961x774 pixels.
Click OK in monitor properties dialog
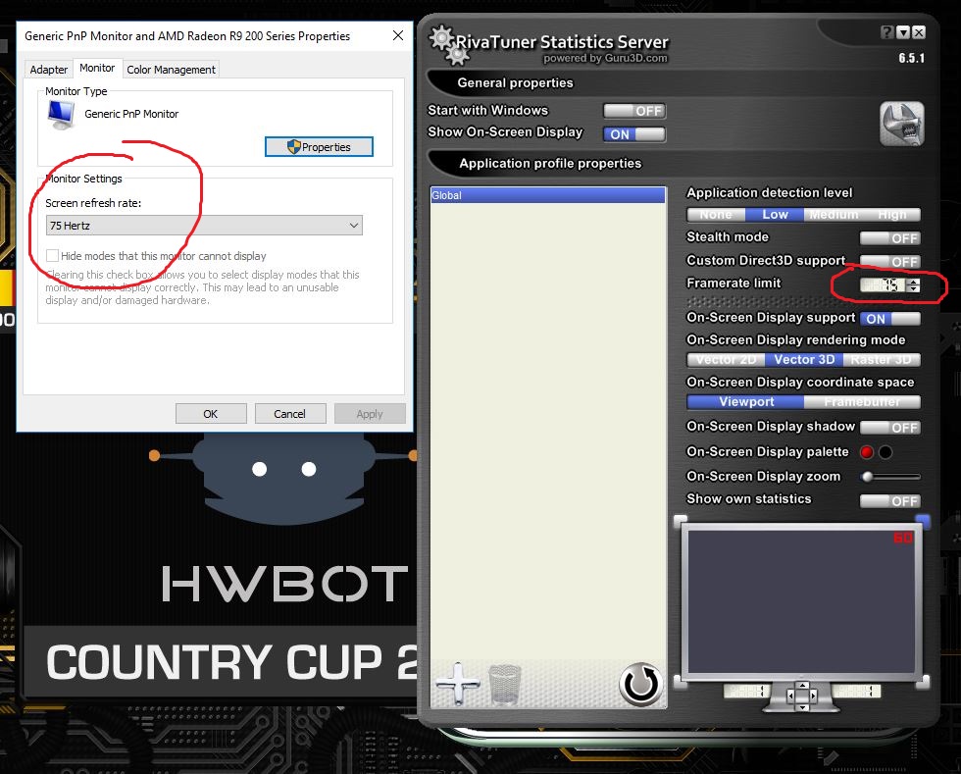coord(211,414)
